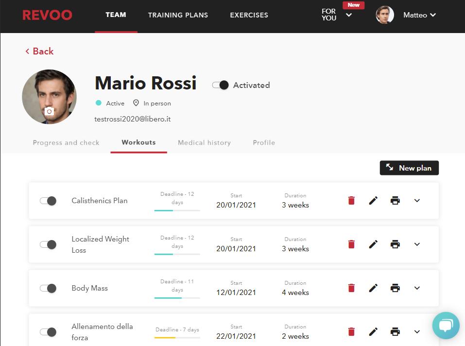
Task: Click the New plan button
Action: 409,168
